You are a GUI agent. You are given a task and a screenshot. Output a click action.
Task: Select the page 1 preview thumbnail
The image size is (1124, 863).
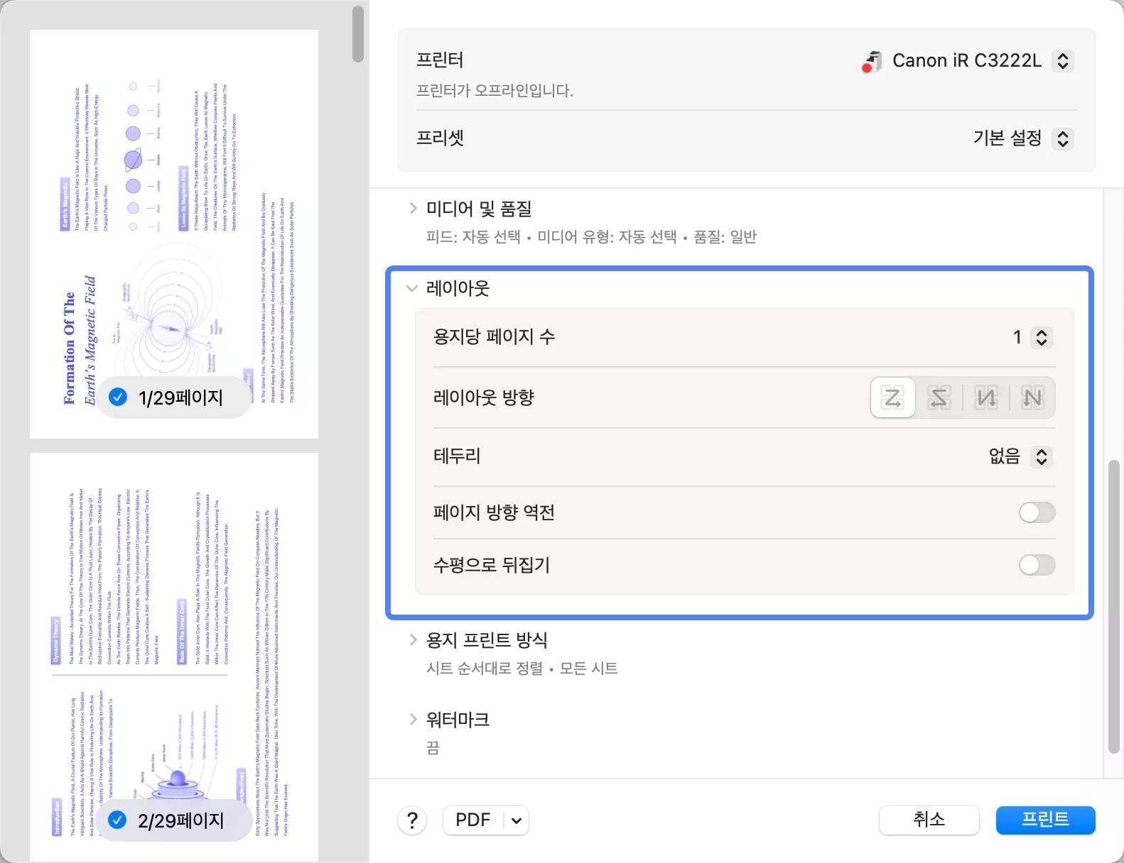click(x=174, y=234)
